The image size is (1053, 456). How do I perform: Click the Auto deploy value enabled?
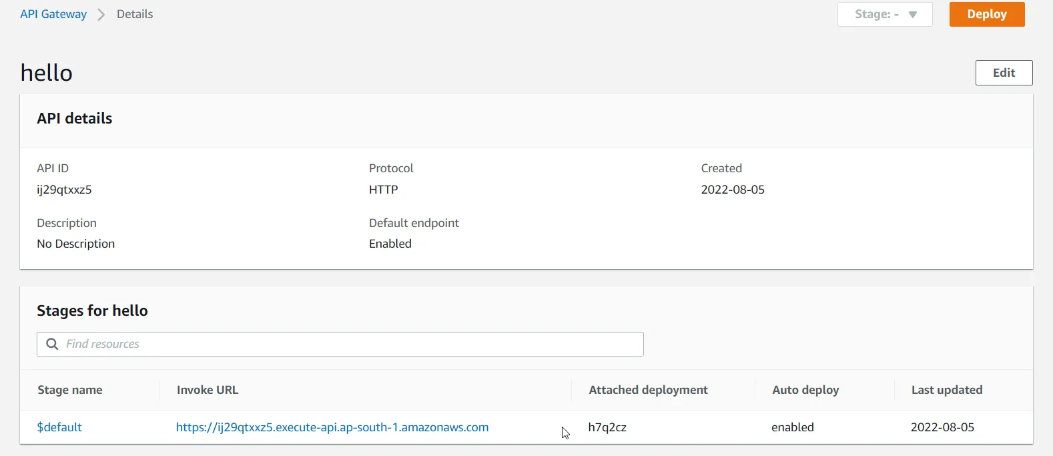coord(793,427)
